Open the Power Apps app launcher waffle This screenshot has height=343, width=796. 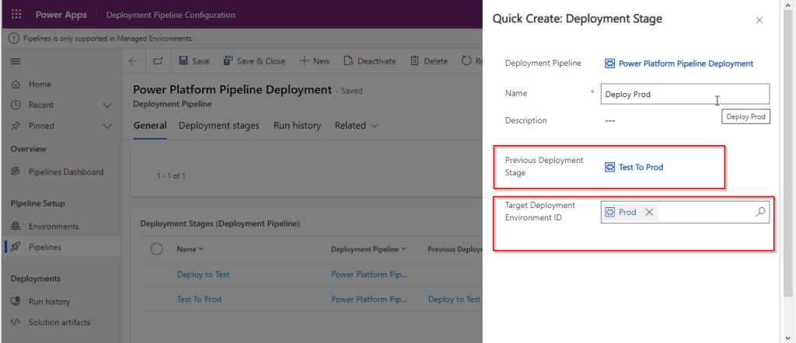[17, 15]
